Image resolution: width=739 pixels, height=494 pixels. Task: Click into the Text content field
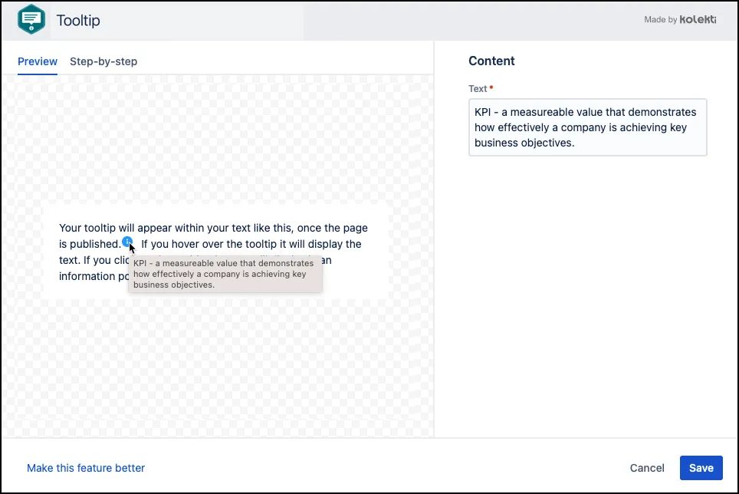pos(587,127)
